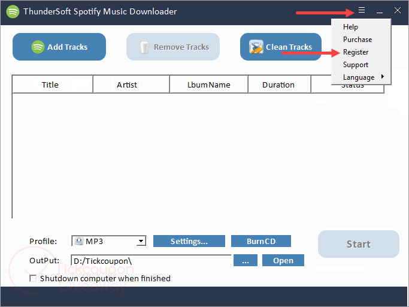Open Support from the menu
Viewport: 409px width, 307px height.
(x=361, y=65)
